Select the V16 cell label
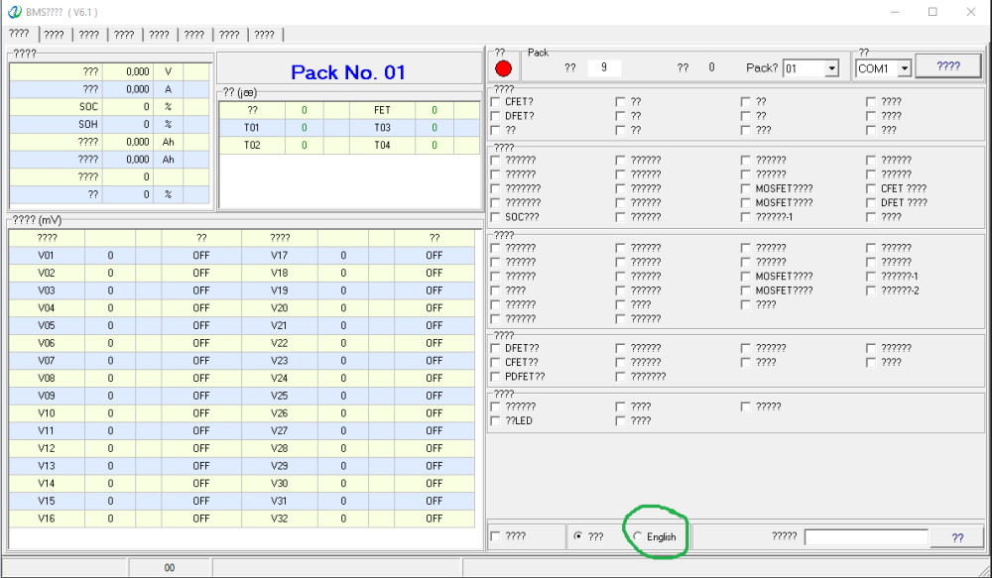The height and width of the screenshot is (578, 992). pyautogui.click(x=47, y=519)
